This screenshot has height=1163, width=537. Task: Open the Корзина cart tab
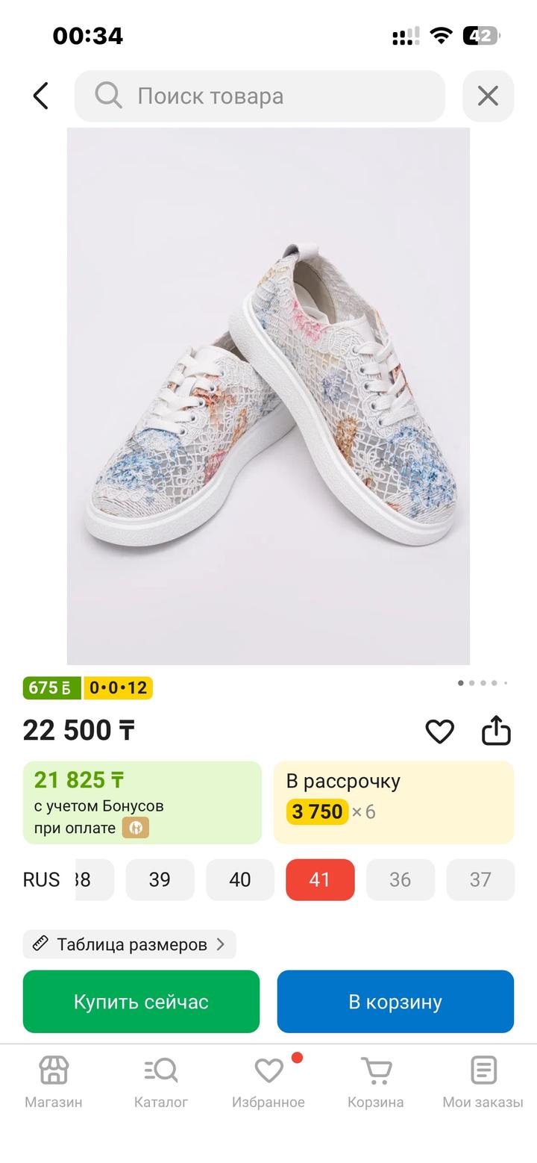tap(376, 1081)
